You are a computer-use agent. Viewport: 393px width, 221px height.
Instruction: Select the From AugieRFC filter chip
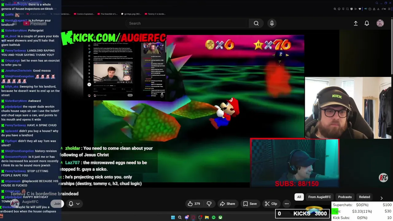coord(320,197)
